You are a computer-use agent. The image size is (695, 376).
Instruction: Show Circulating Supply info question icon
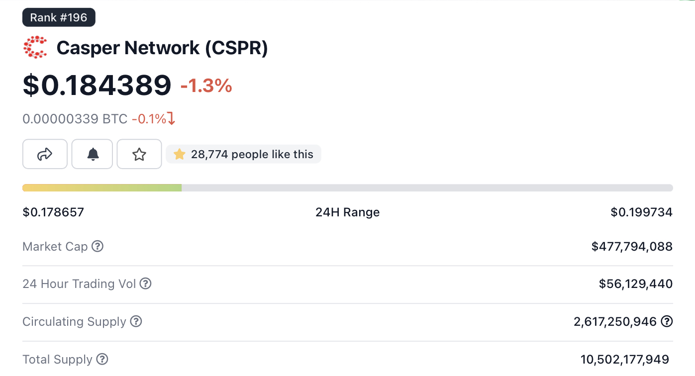[x=136, y=321]
